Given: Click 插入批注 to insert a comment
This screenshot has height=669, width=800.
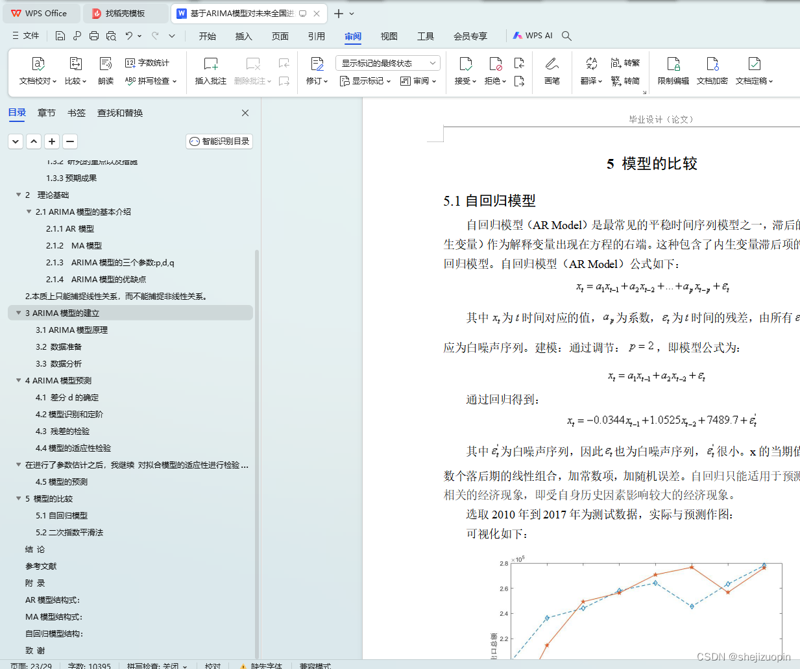Looking at the screenshot, I should coord(211,71).
